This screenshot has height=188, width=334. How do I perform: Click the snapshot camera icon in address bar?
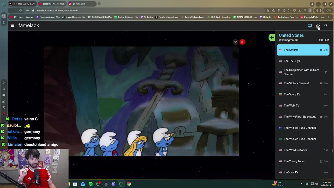273,10
